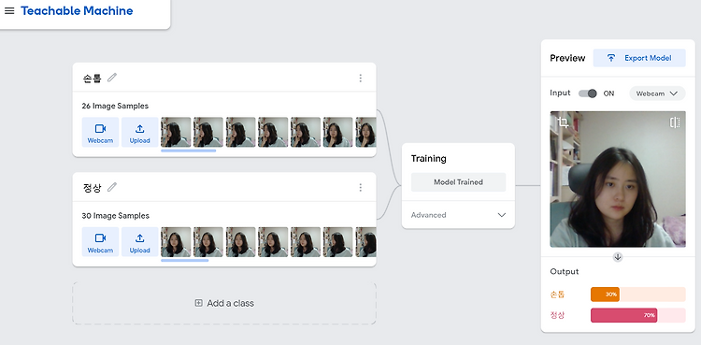Click the Model Trained button

pyautogui.click(x=458, y=182)
